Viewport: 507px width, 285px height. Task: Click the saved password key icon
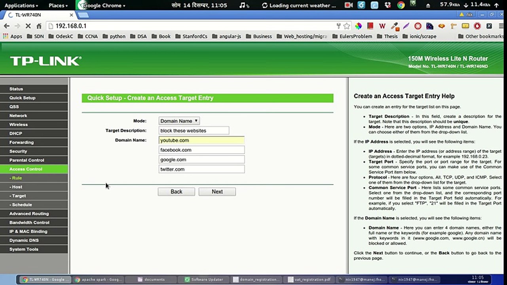[338, 26]
